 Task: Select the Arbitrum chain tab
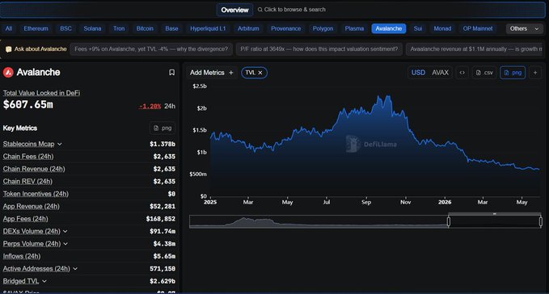[x=248, y=28]
